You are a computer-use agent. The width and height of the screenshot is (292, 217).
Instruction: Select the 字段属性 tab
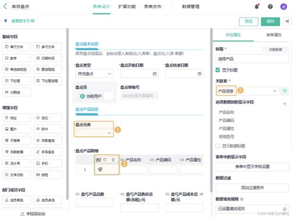click(x=233, y=35)
